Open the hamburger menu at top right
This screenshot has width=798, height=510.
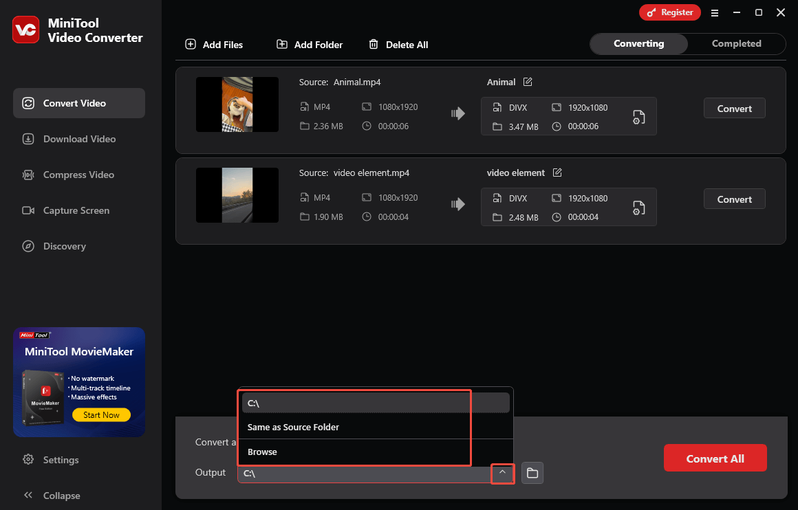pyautogui.click(x=715, y=12)
